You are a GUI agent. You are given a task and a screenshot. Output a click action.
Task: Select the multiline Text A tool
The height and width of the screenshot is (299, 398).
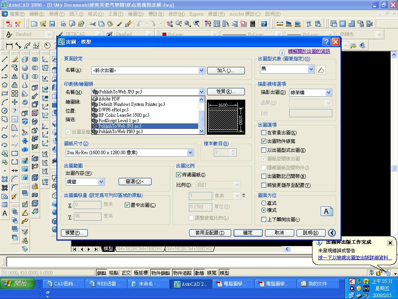coord(5,213)
